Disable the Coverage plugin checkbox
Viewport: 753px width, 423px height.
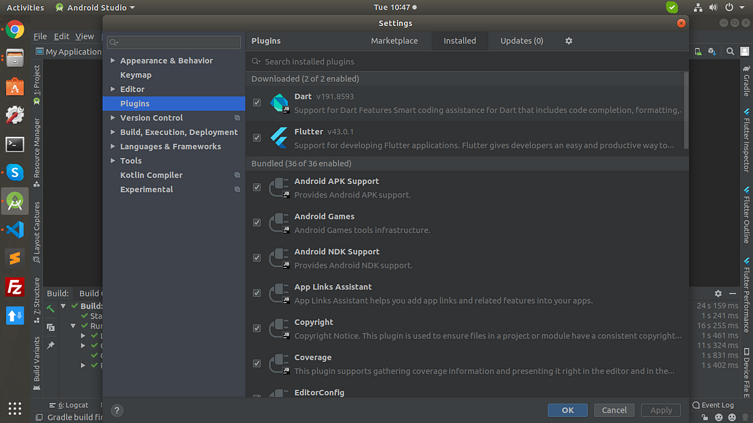[257, 364]
